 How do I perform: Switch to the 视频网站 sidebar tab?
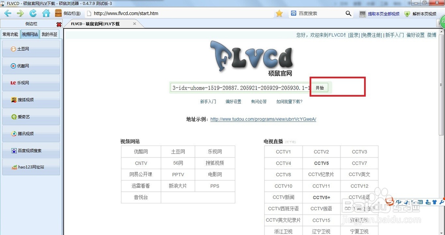pos(30,34)
